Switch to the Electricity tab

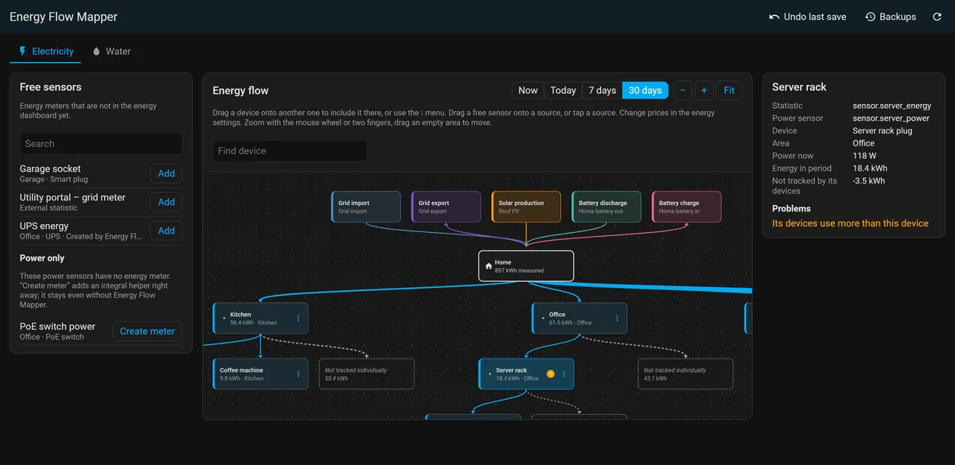click(x=46, y=52)
